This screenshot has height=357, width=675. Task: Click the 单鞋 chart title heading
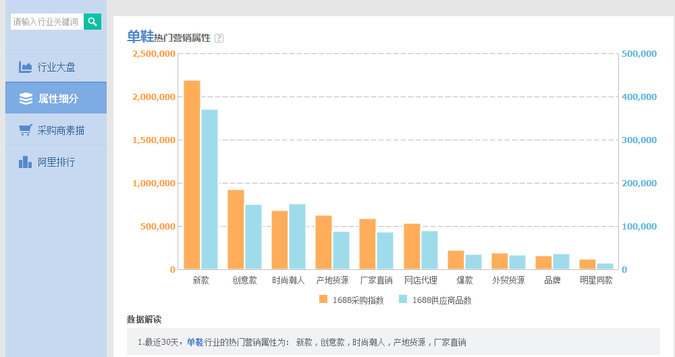coord(140,37)
